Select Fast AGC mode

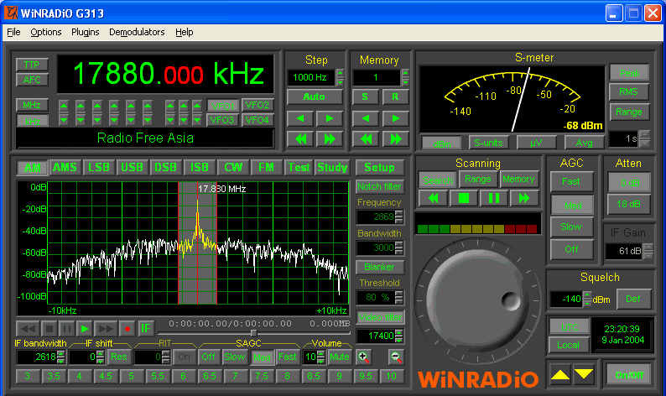click(570, 180)
